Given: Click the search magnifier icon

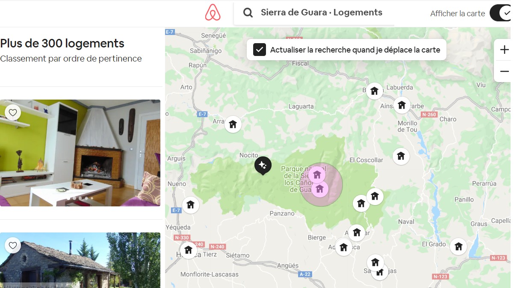Looking at the screenshot, I should 248,13.
